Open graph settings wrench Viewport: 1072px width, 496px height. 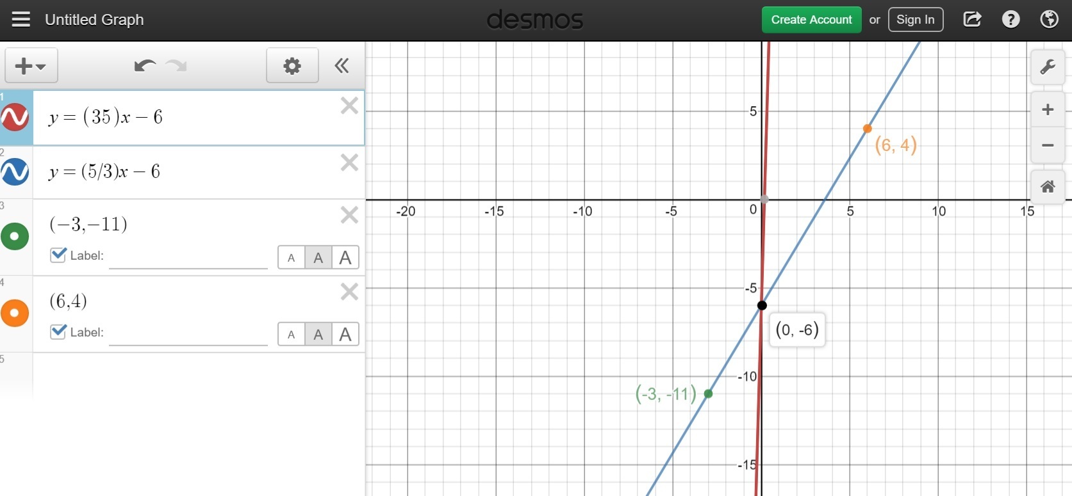click(x=1048, y=67)
